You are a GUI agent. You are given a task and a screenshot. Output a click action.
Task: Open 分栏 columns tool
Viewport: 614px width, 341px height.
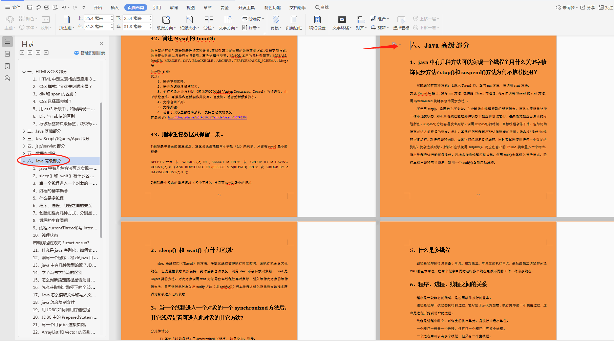(x=209, y=23)
